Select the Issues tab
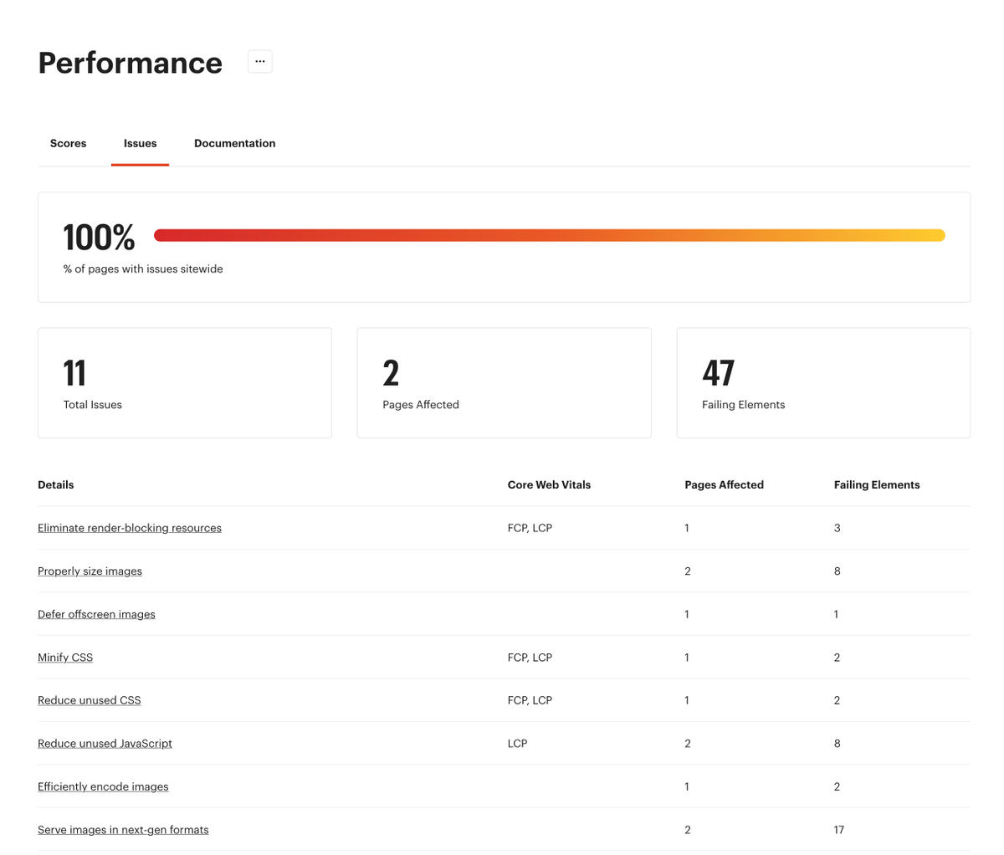This screenshot has width=1004, height=855. point(140,143)
